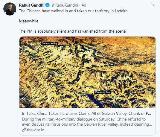Open the Rahul Gandhi display name link
Image resolution: width=160 pixels, height=137 pixels.
(32, 5)
